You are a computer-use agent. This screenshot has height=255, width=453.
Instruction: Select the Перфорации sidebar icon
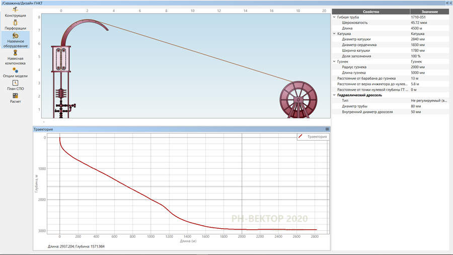coord(15,25)
